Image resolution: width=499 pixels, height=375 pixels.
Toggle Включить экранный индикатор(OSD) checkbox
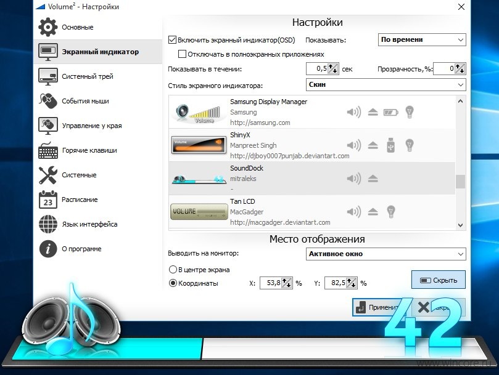click(x=172, y=40)
